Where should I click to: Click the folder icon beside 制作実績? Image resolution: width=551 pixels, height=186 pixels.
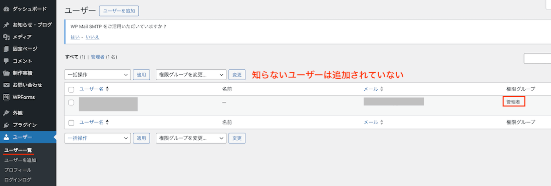tap(6, 73)
